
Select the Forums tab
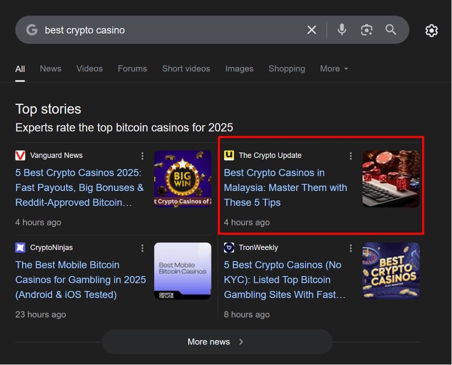(x=132, y=68)
